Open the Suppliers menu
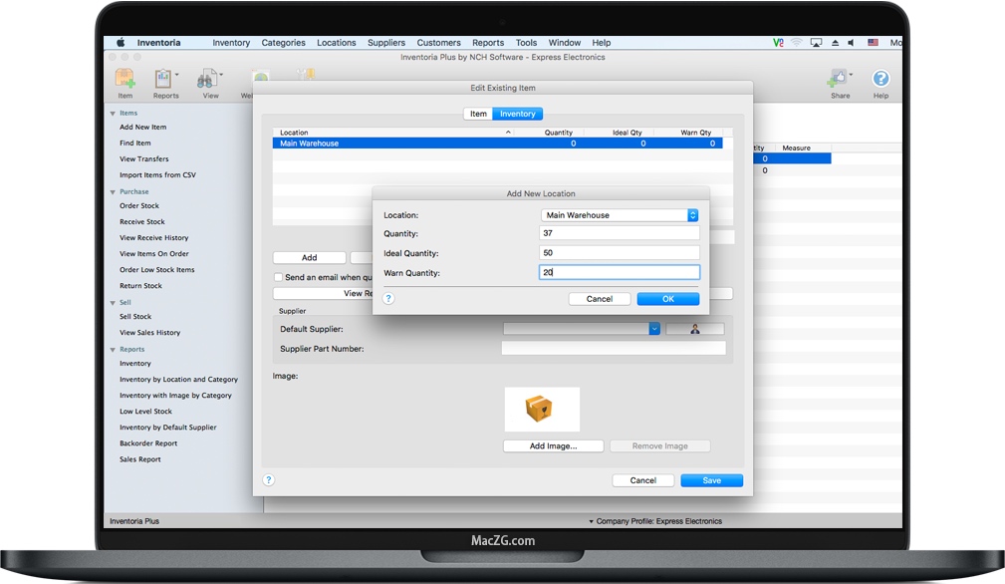Viewport: 1005px width, 584px height. pyautogui.click(x=385, y=42)
